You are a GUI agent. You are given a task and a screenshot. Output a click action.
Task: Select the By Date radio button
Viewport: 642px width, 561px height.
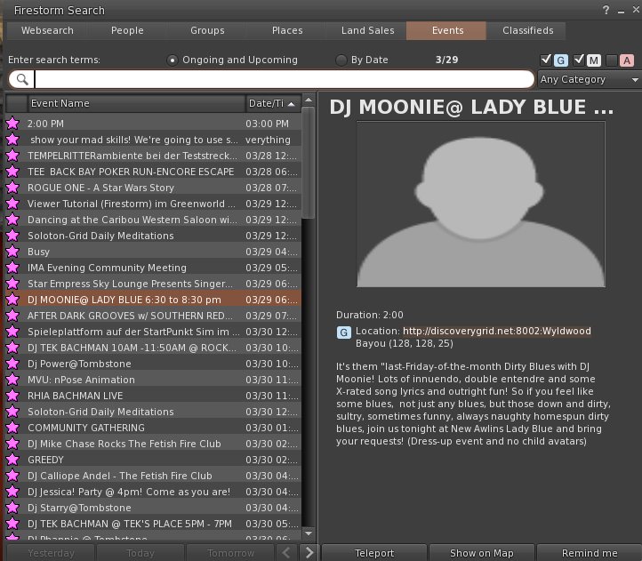coord(341,60)
